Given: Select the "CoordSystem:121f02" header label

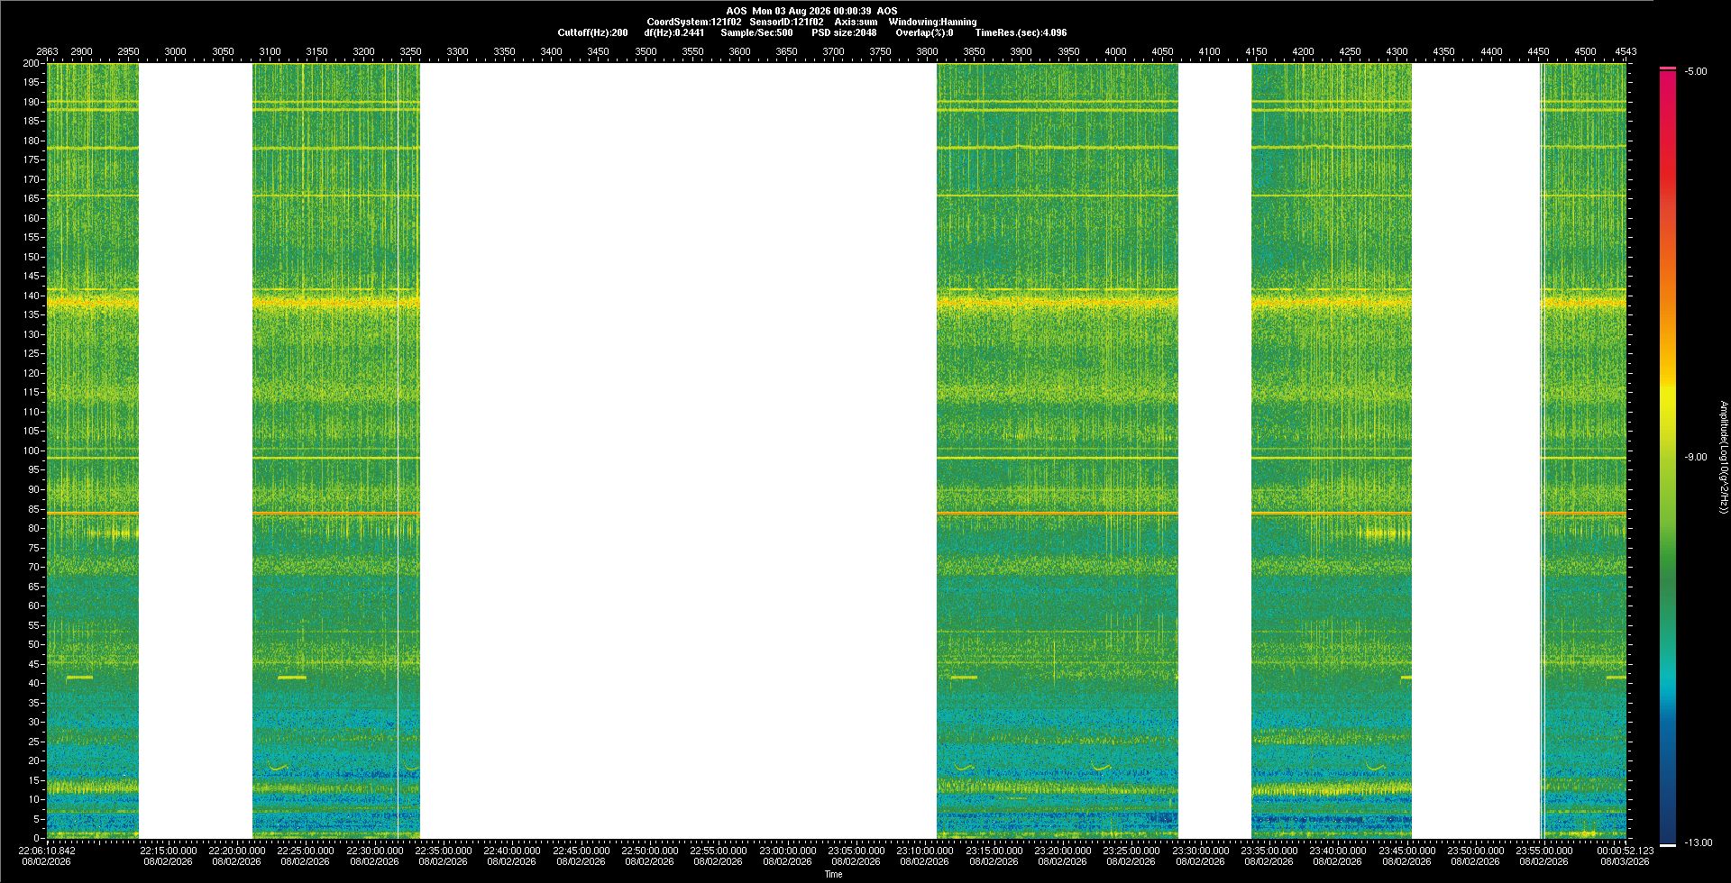Looking at the screenshot, I should [694, 22].
